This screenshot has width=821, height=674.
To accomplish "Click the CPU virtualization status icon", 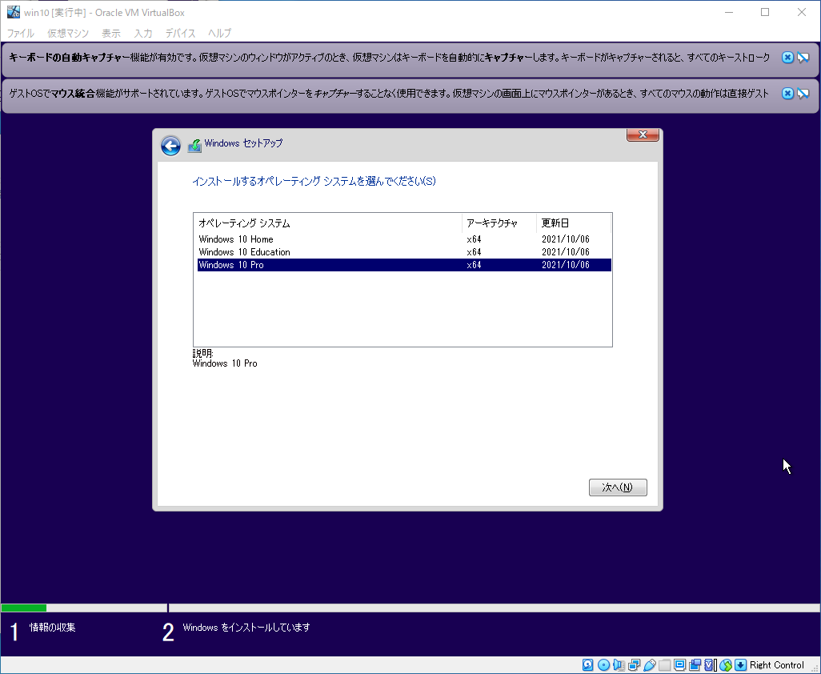I will click(x=710, y=665).
